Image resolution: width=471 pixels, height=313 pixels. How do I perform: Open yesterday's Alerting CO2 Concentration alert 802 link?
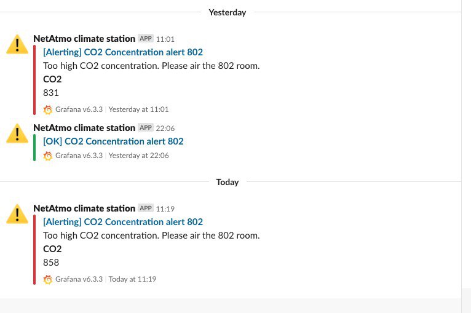[123, 52]
